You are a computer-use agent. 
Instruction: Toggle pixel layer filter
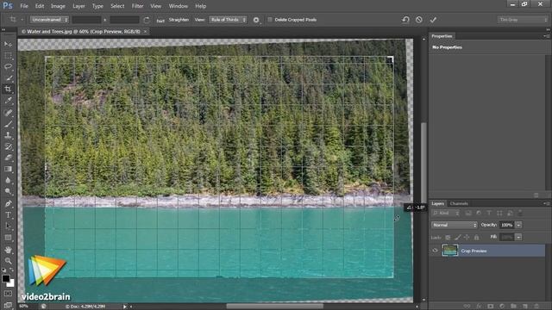pos(468,213)
